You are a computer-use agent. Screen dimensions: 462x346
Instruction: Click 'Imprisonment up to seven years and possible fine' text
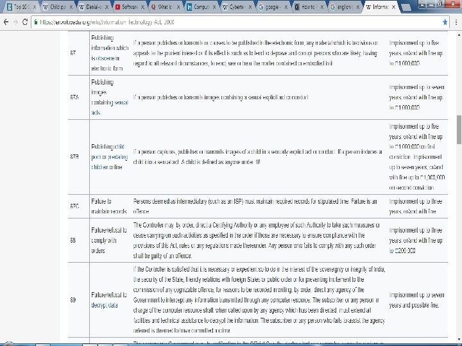coord(416,300)
